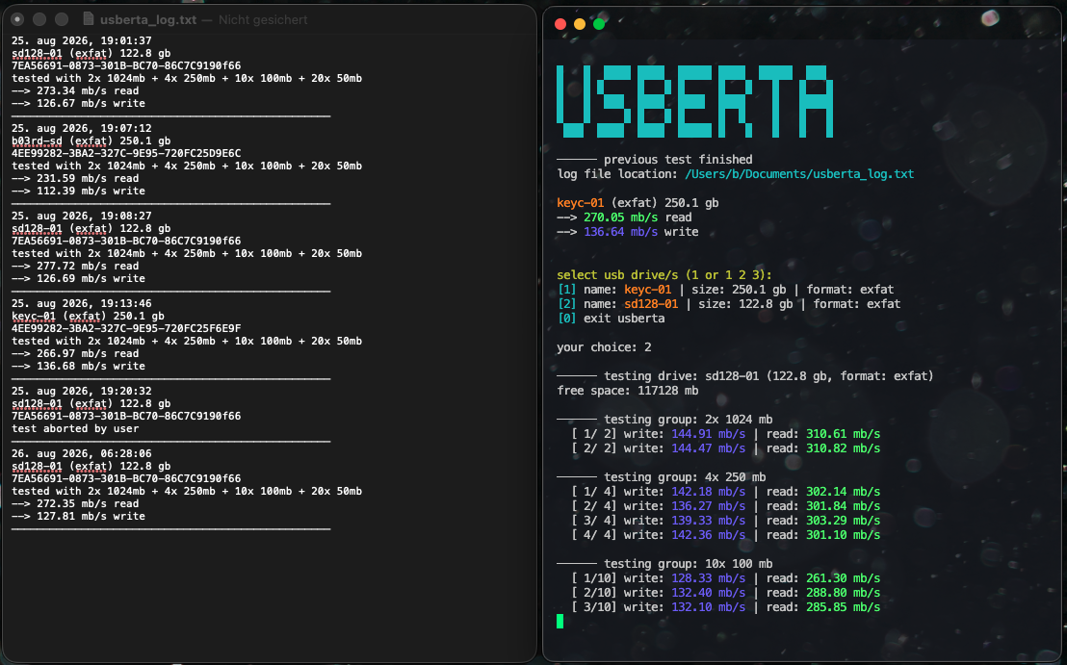Image resolution: width=1067 pixels, height=665 pixels.
Task: Click the usberta_log.txt window title
Action: [148, 19]
